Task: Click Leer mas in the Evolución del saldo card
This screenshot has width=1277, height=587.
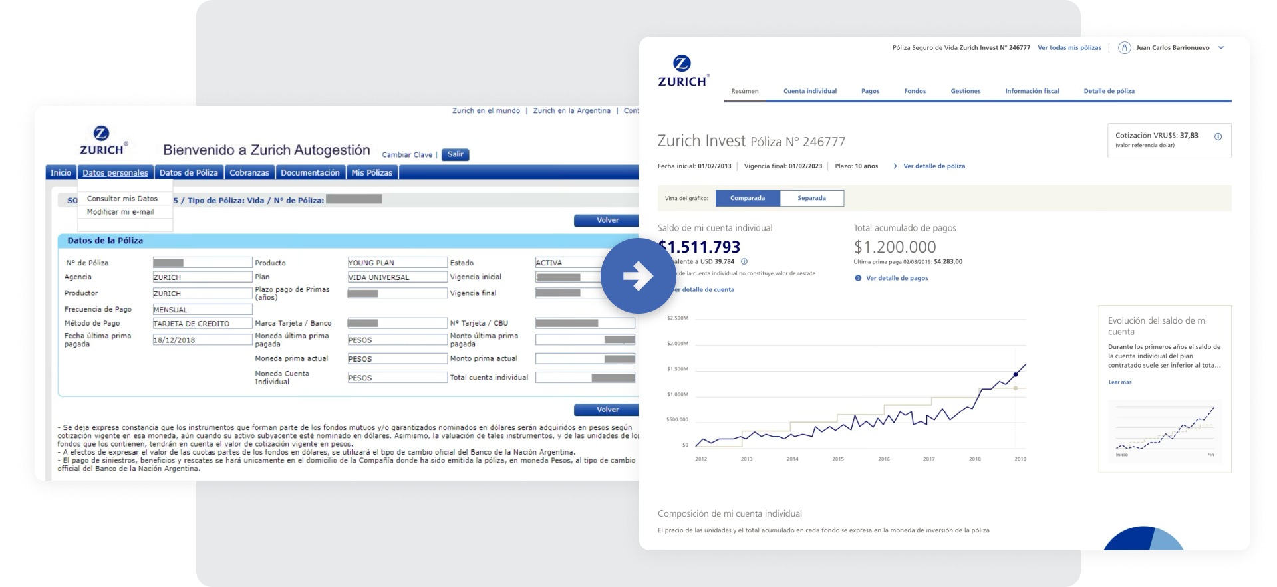Action: (x=1120, y=382)
